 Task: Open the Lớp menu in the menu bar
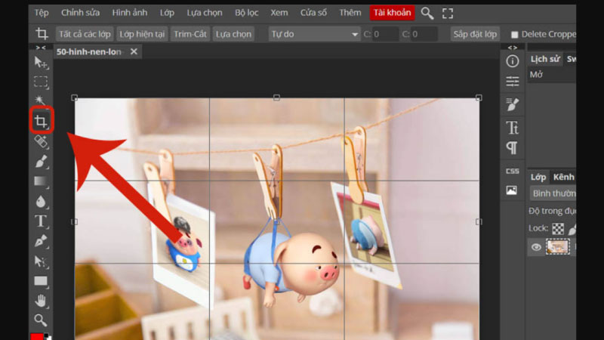[x=167, y=13]
